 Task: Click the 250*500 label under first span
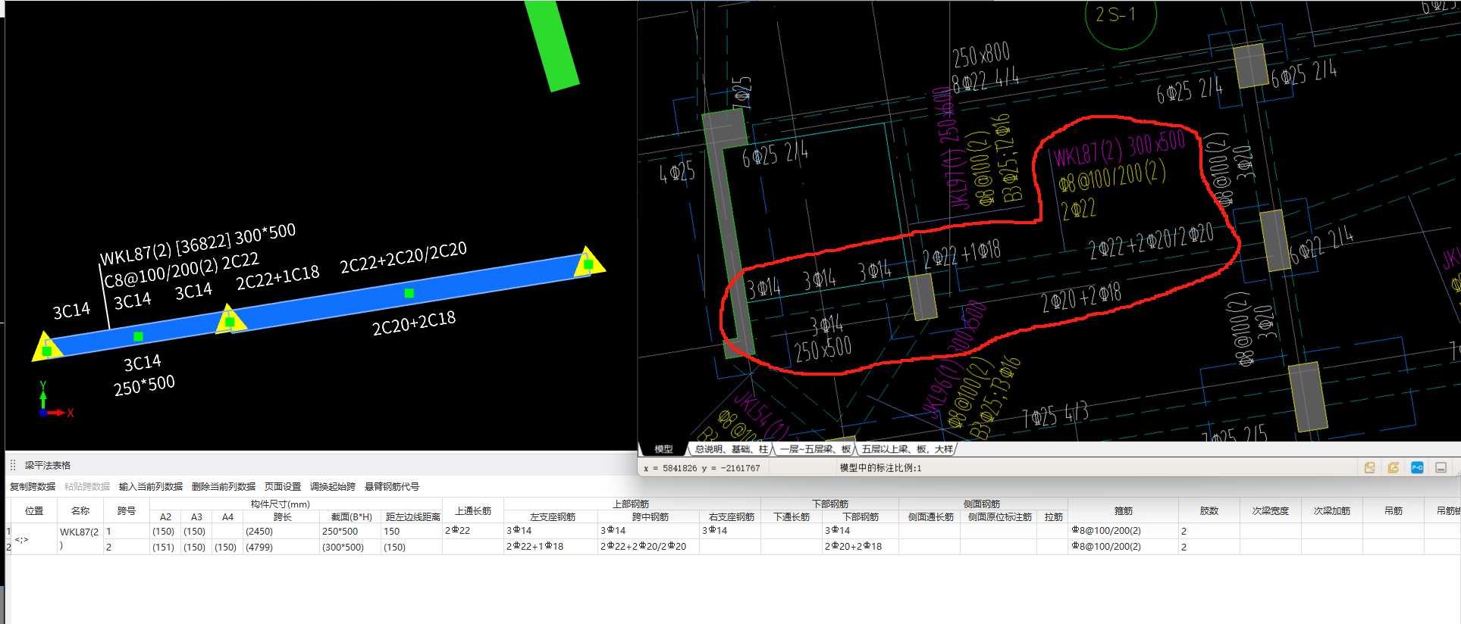tap(144, 385)
